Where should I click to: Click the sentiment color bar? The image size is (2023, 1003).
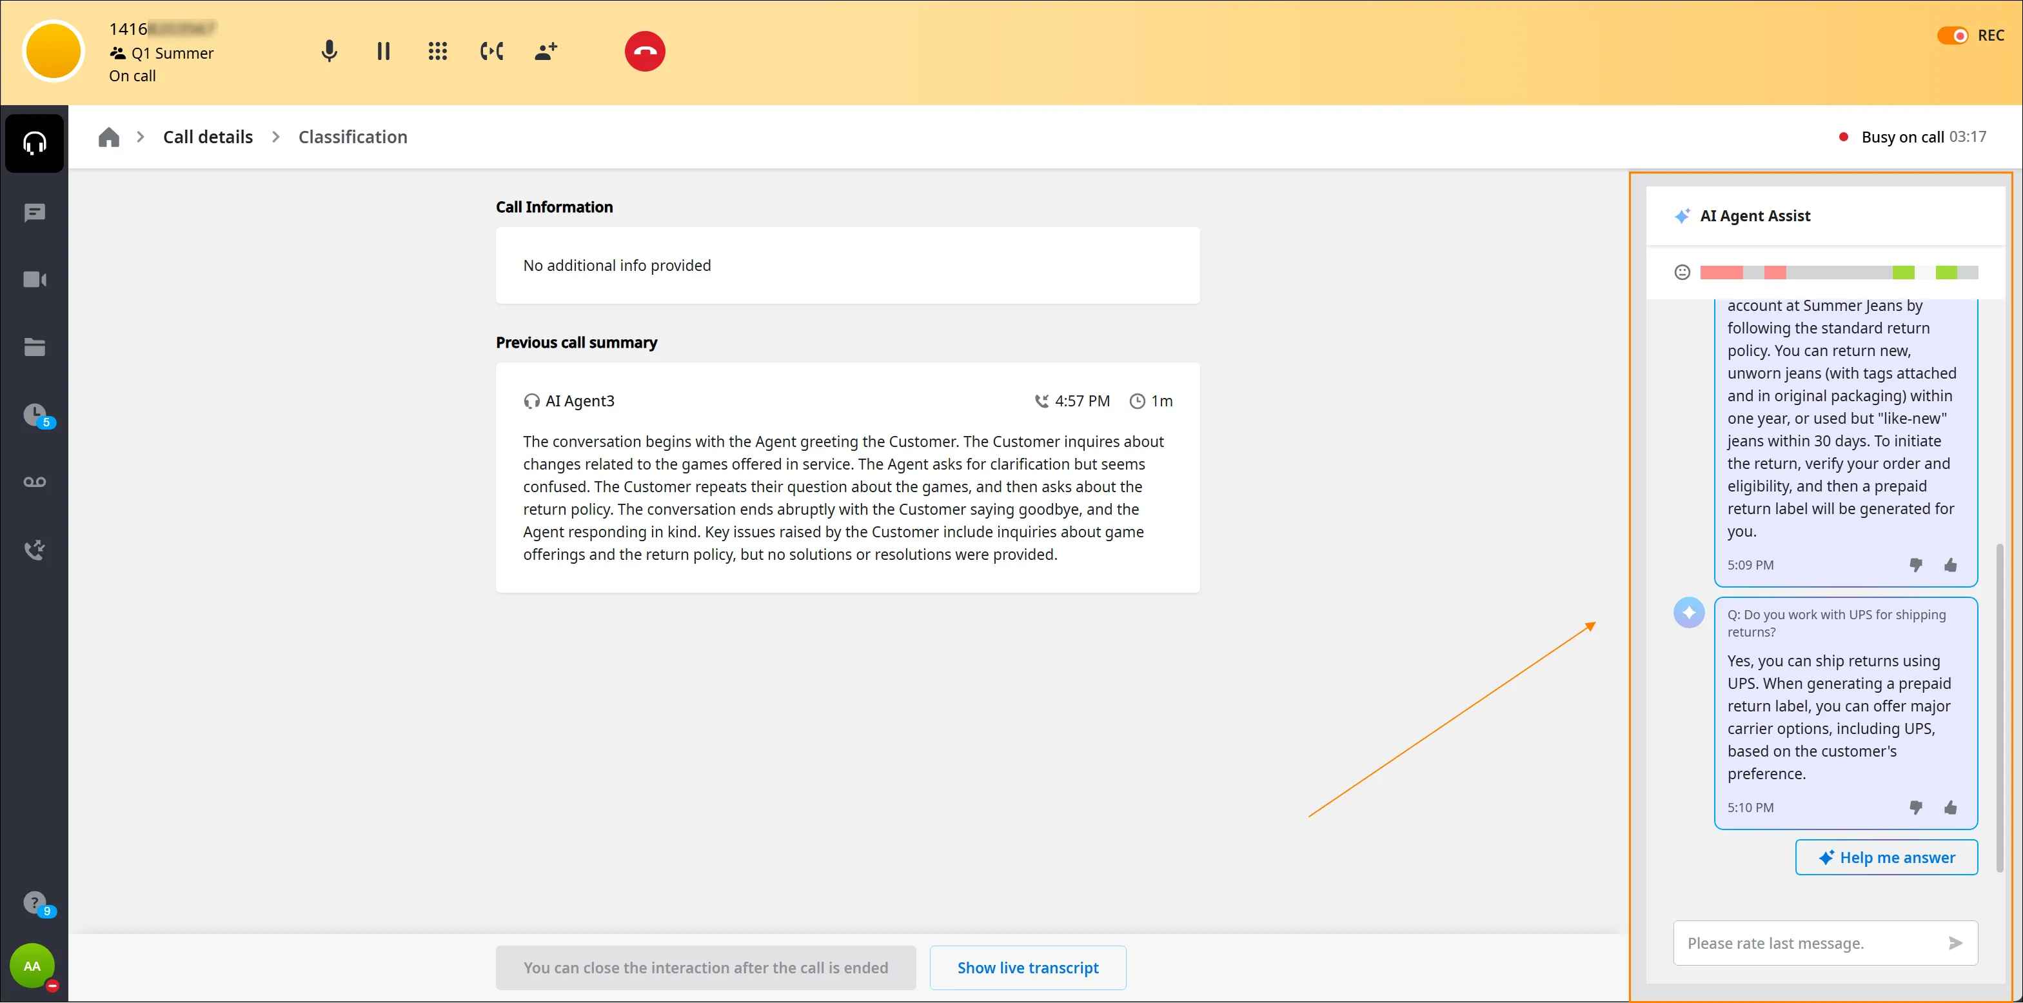(1839, 273)
